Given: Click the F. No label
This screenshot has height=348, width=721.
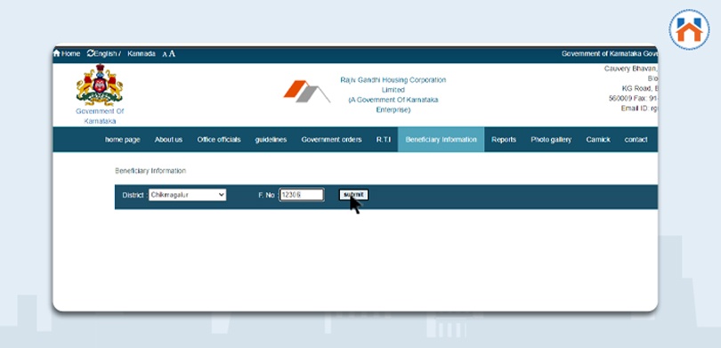Looking at the screenshot, I should tap(268, 196).
